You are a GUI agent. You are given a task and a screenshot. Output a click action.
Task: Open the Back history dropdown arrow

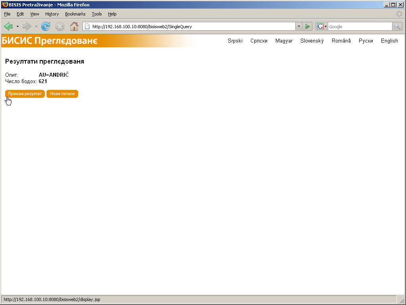17,27
